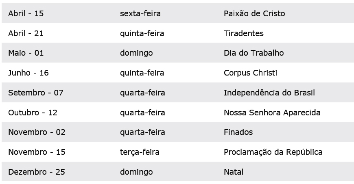Click "Proclamação da República" holiday text

click(x=273, y=152)
